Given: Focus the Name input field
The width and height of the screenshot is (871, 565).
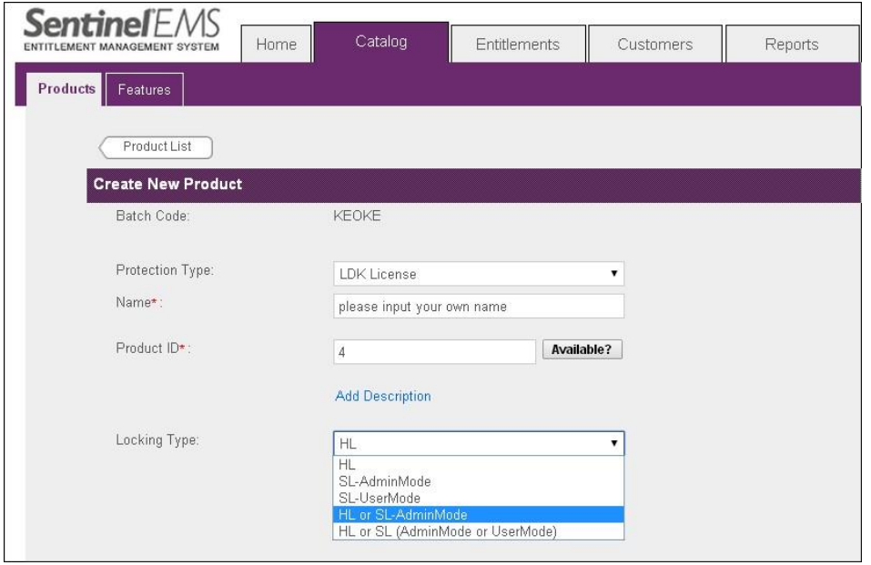Looking at the screenshot, I should click(479, 307).
